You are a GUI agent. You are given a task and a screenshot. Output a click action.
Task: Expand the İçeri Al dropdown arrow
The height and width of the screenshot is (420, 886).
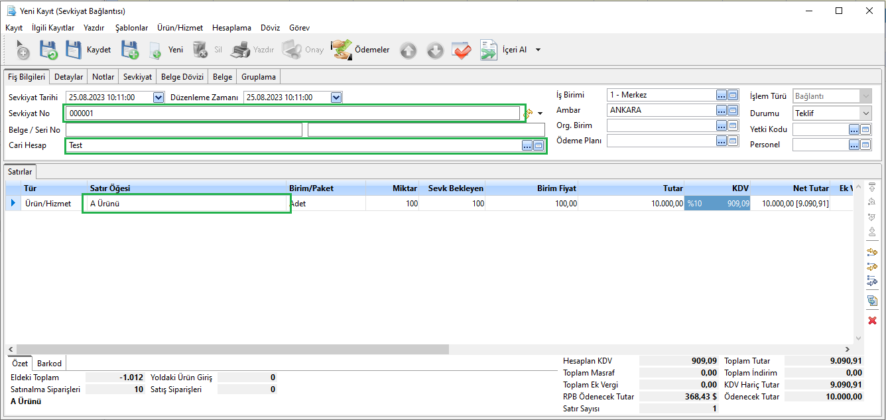pos(538,50)
